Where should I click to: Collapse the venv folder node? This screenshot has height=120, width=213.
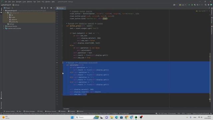tap(6, 13)
